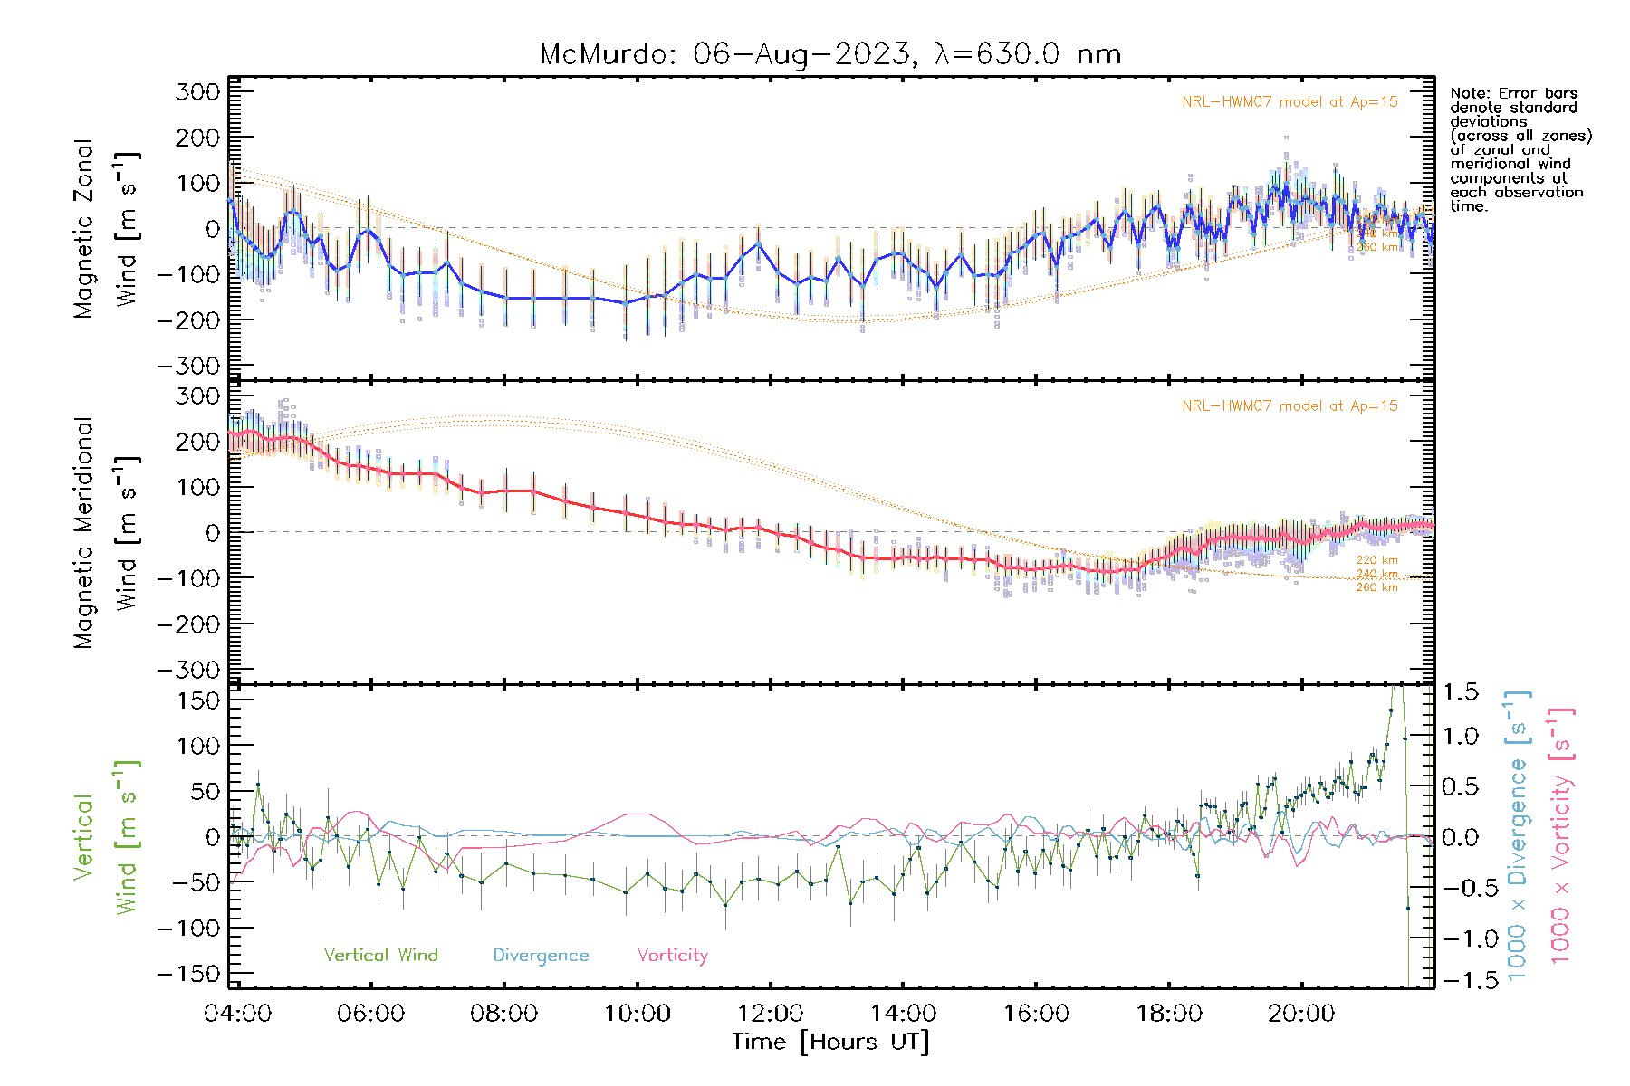Click NRL-HWM07 model label in zonal panel
This screenshot has width=1630, height=1086.
point(1290,102)
